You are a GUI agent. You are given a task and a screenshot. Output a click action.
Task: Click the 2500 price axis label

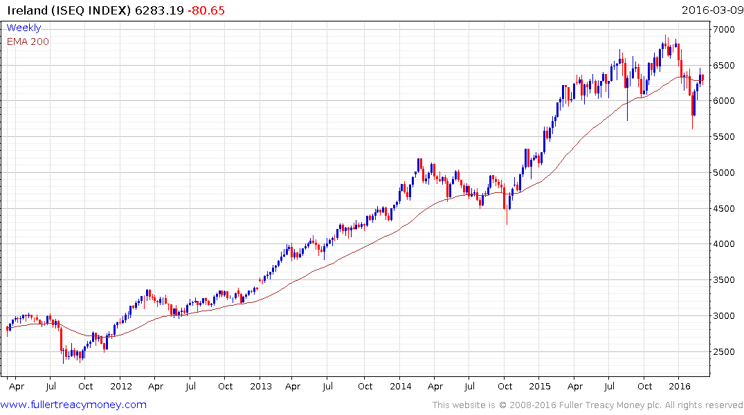click(x=724, y=352)
